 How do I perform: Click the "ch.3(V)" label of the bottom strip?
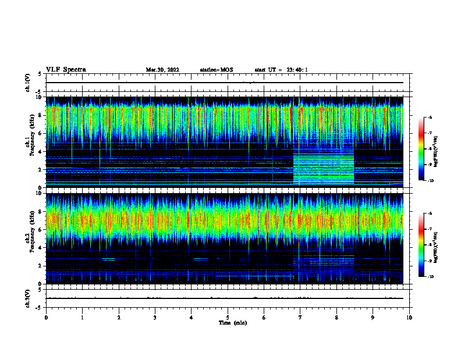[x=28, y=298]
